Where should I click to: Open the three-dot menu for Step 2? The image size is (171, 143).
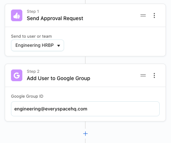coord(154,75)
